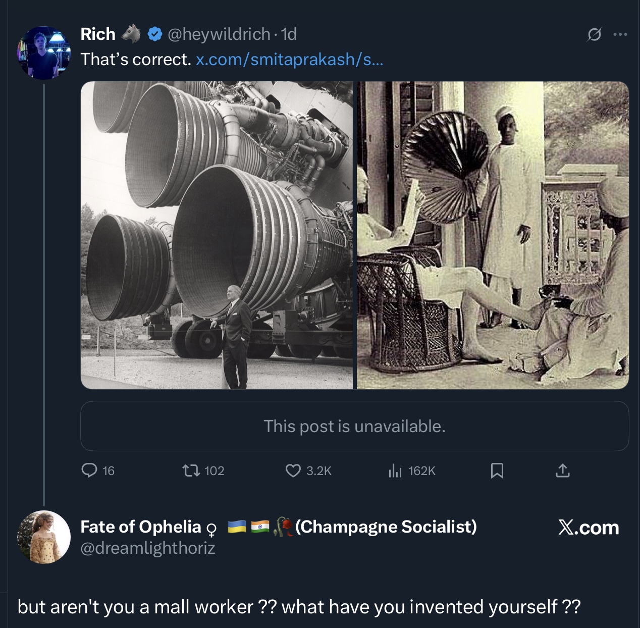Share the post via upload icon
This screenshot has height=628, width=640.
coord(562,470)
